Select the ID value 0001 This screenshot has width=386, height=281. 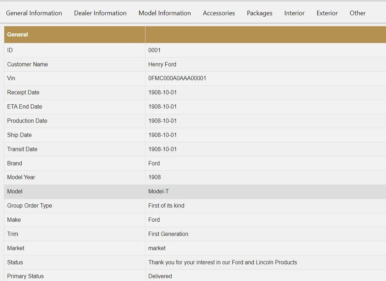tap(154, 50)
